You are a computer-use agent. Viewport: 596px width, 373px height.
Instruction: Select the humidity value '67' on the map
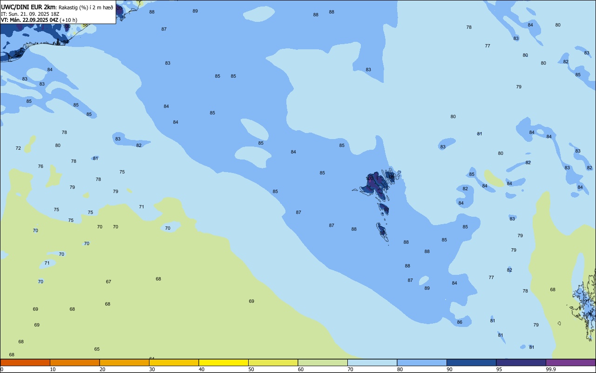point(108,282)
